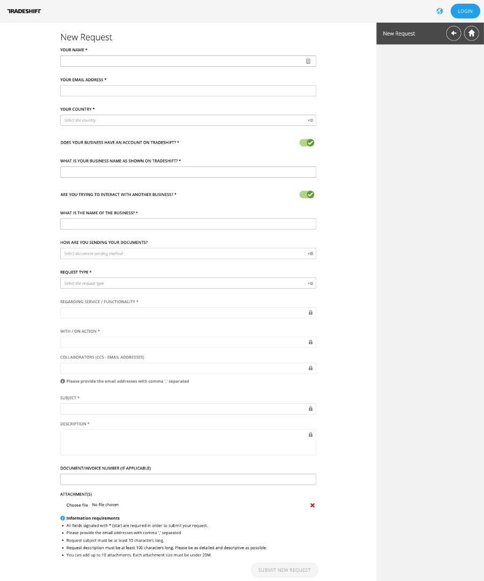Click the Login button

click(465, 11)
